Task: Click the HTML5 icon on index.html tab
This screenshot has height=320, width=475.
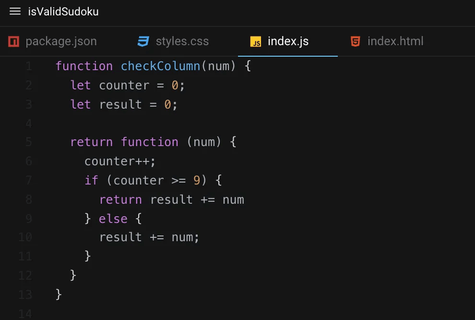Action: tap(355, 41)
